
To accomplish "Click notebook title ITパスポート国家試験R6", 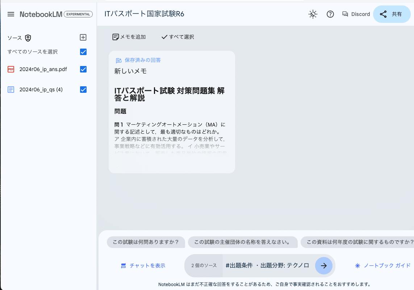I will tap(144, 14).
